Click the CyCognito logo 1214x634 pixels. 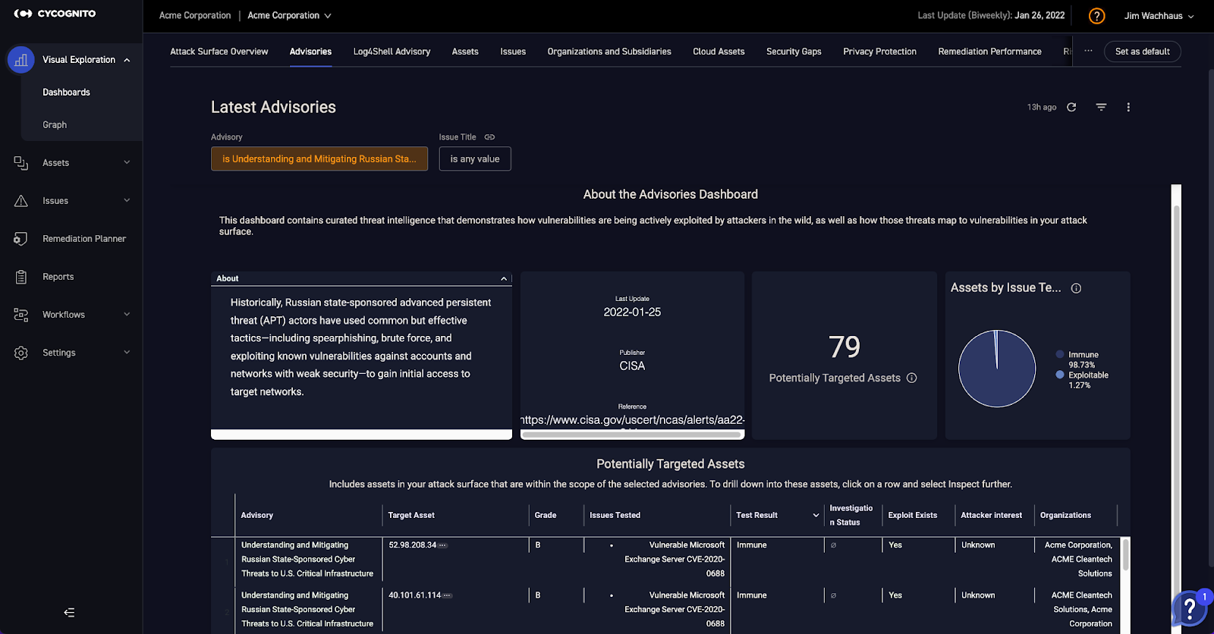pos(55,14)
